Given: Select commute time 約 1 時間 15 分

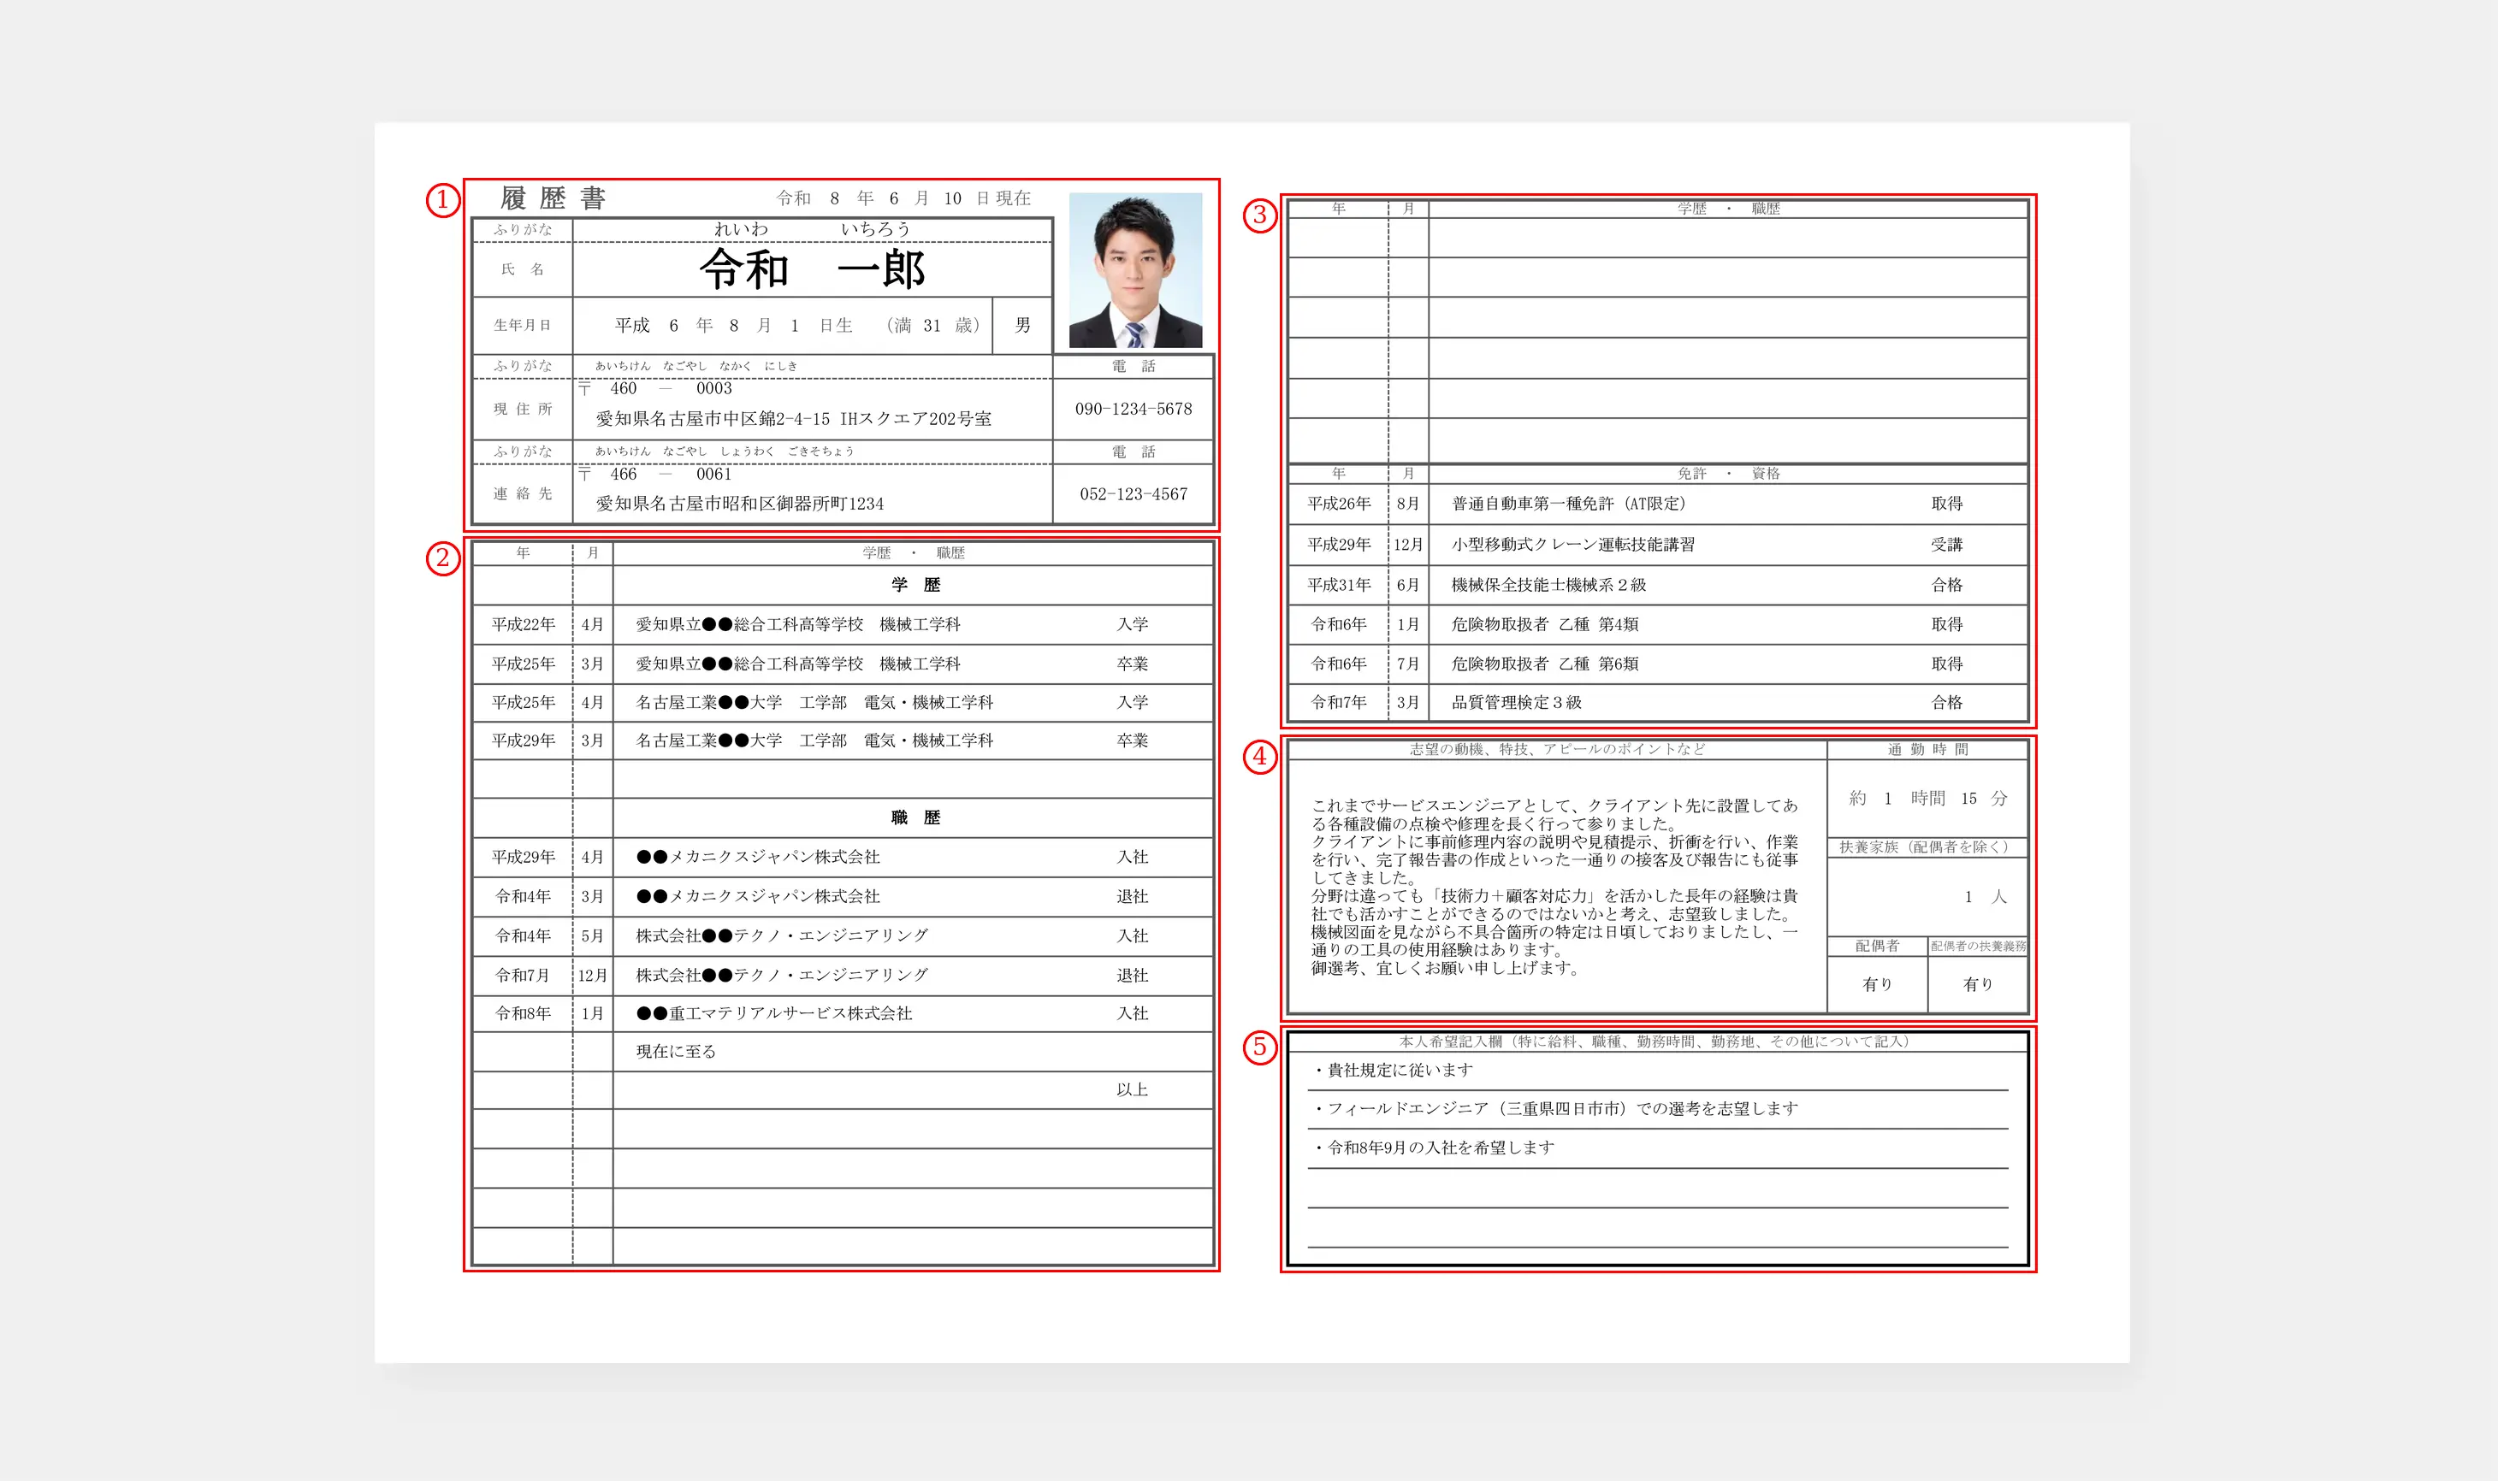Looking at the screenshot, I should pos(1927,799).
